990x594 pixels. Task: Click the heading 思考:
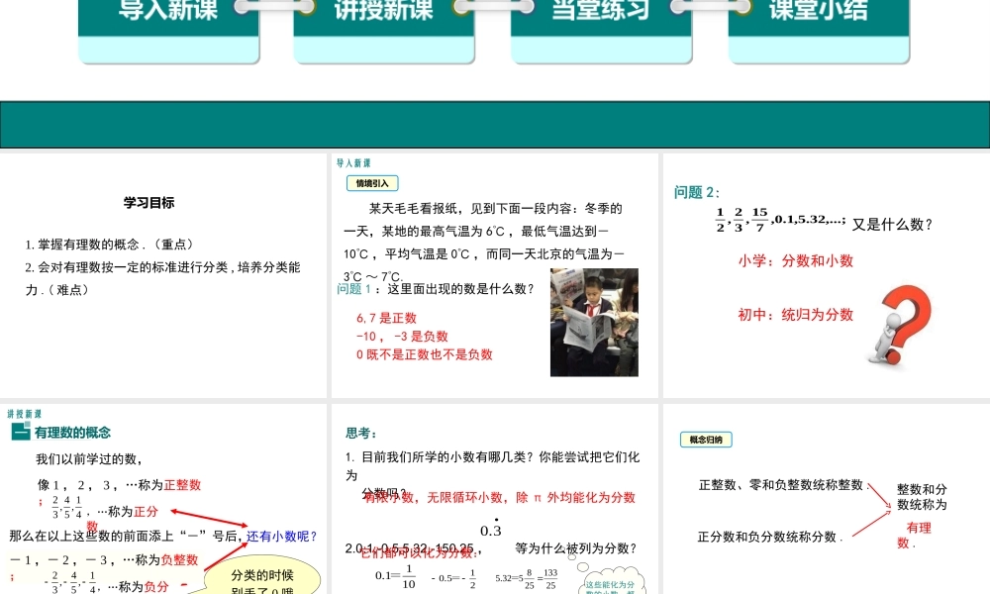[x=361, y=433]
